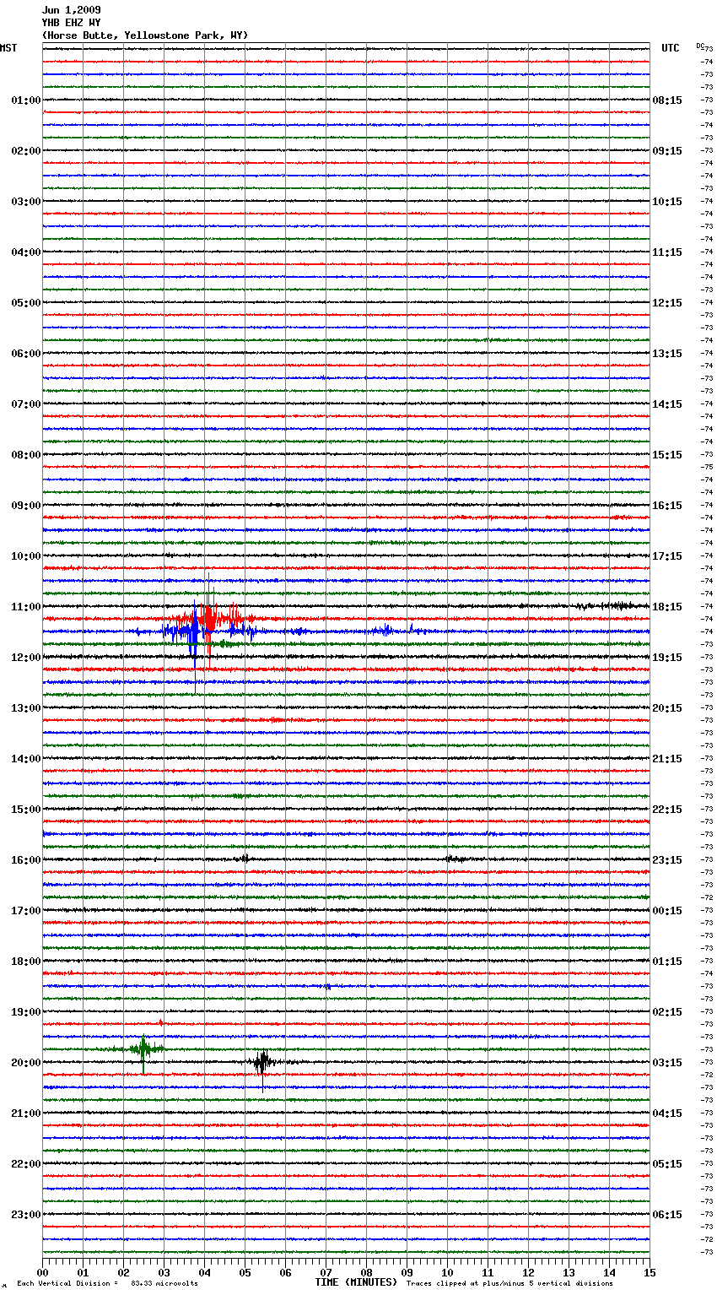Image resolution: width=717 pixels, height=1295 pixels.
Task: Click the 15:15 UTC time label
Action: (667, 455)
